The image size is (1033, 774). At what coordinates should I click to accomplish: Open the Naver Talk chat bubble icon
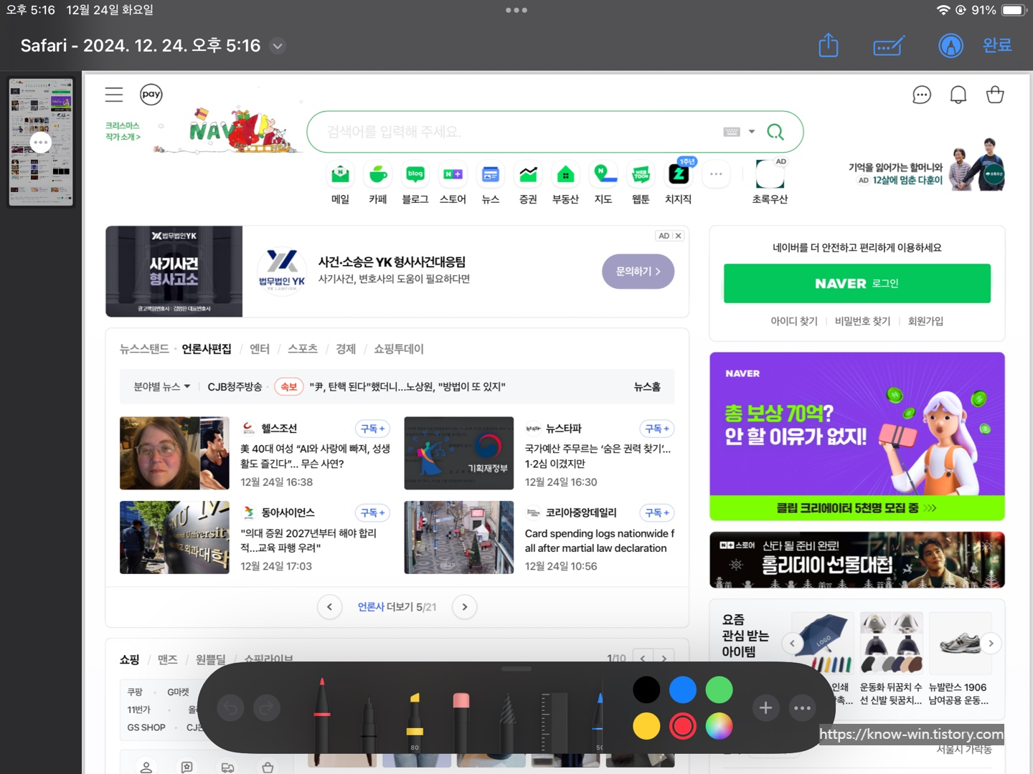tap(922, 95)
